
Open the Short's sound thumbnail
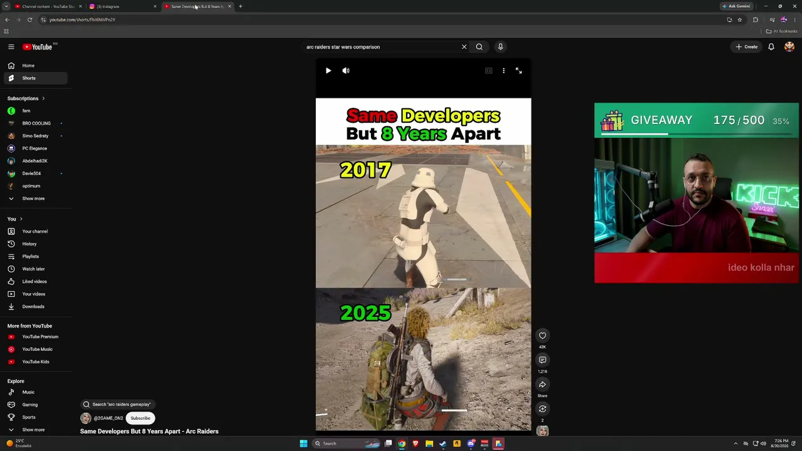[x=543, y=431]
